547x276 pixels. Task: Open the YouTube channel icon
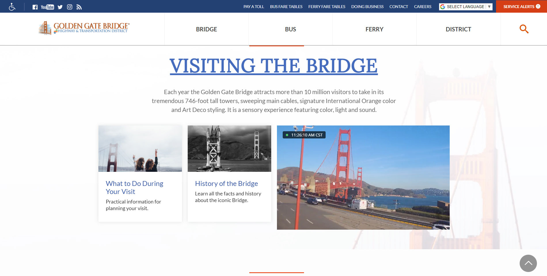tap(48, 7)
